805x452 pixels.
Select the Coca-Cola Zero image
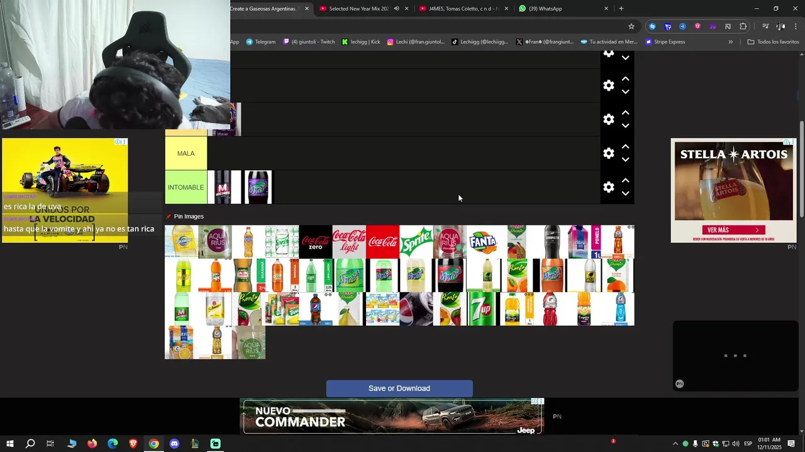click(316, 242)
